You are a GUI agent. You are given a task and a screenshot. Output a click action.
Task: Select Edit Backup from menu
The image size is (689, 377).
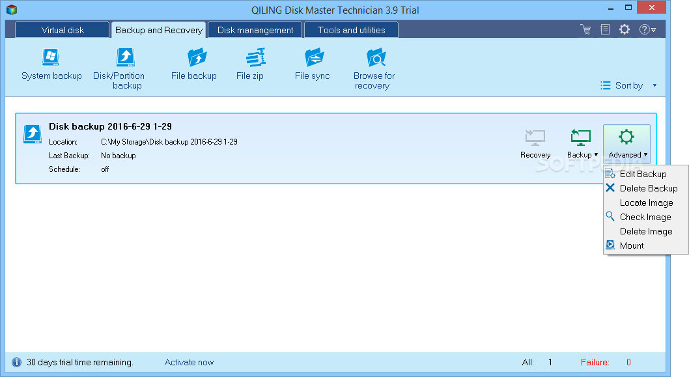(x=645, y=174)
